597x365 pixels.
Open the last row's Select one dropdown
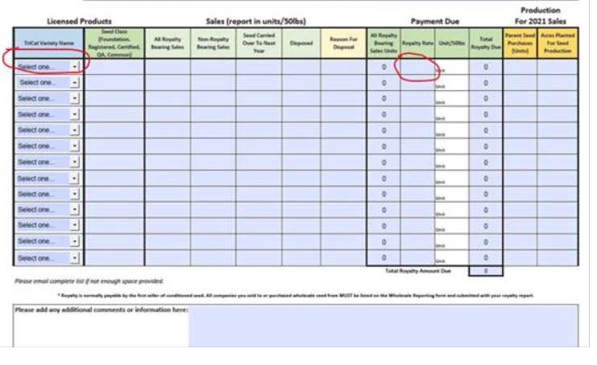pyautogui.click(x=48, y=258)
